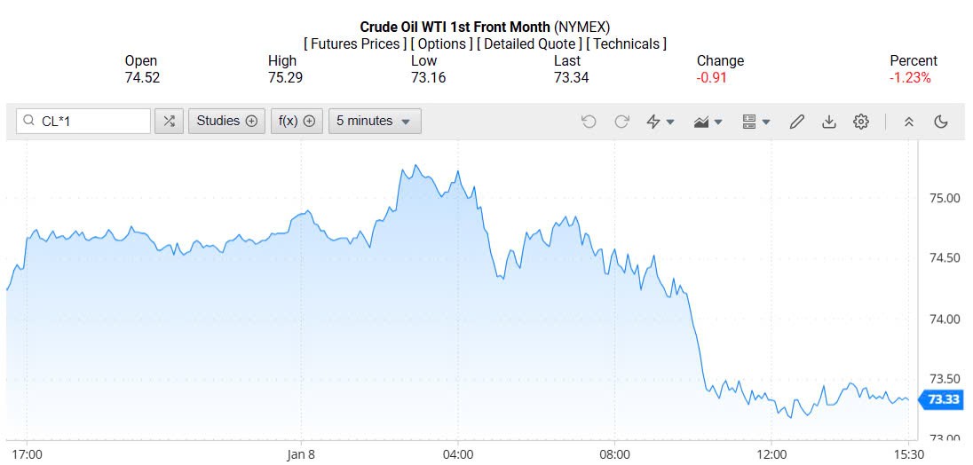Redo the chart action
The height and width of the screenshot is (465, 973).
(x=621, y=122)
